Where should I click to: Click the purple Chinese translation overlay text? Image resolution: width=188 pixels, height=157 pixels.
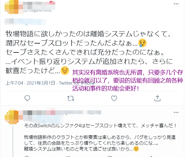click(128, 80)
